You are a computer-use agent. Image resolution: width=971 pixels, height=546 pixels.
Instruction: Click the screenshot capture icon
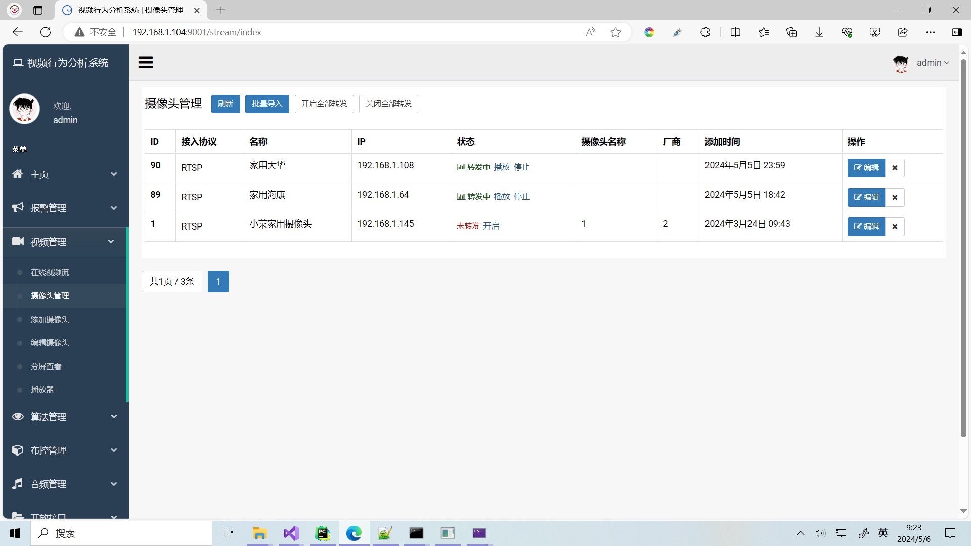875,32
